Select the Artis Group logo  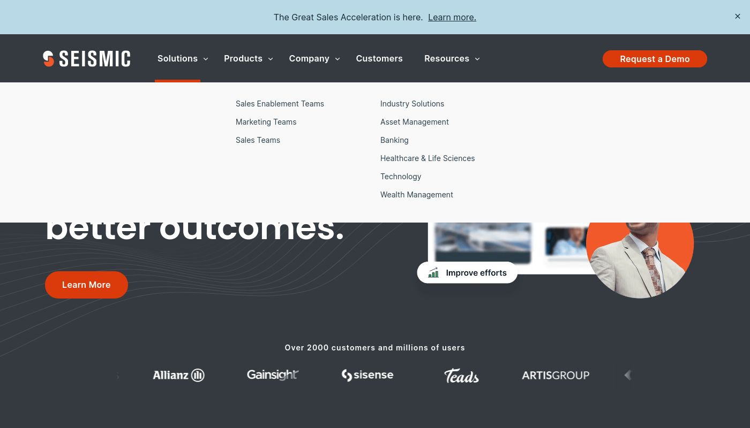(x=556, y=375)
